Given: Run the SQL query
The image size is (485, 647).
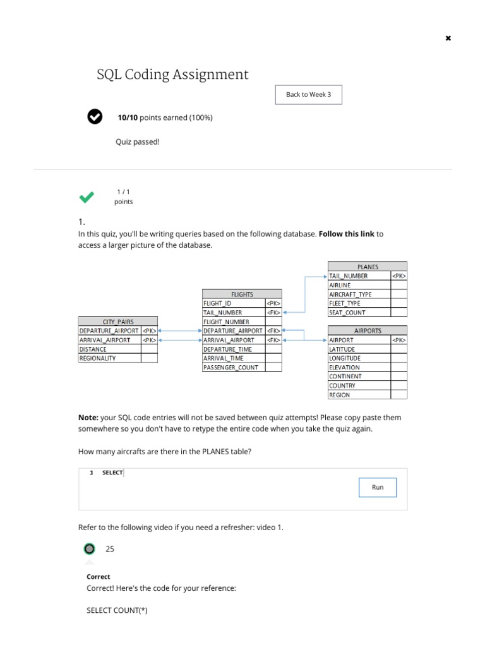Looking at the screenshot, I should click(x=378, y=488).
